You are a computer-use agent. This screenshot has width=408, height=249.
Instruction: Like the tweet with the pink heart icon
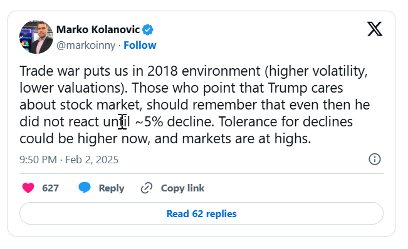(28, 188)
